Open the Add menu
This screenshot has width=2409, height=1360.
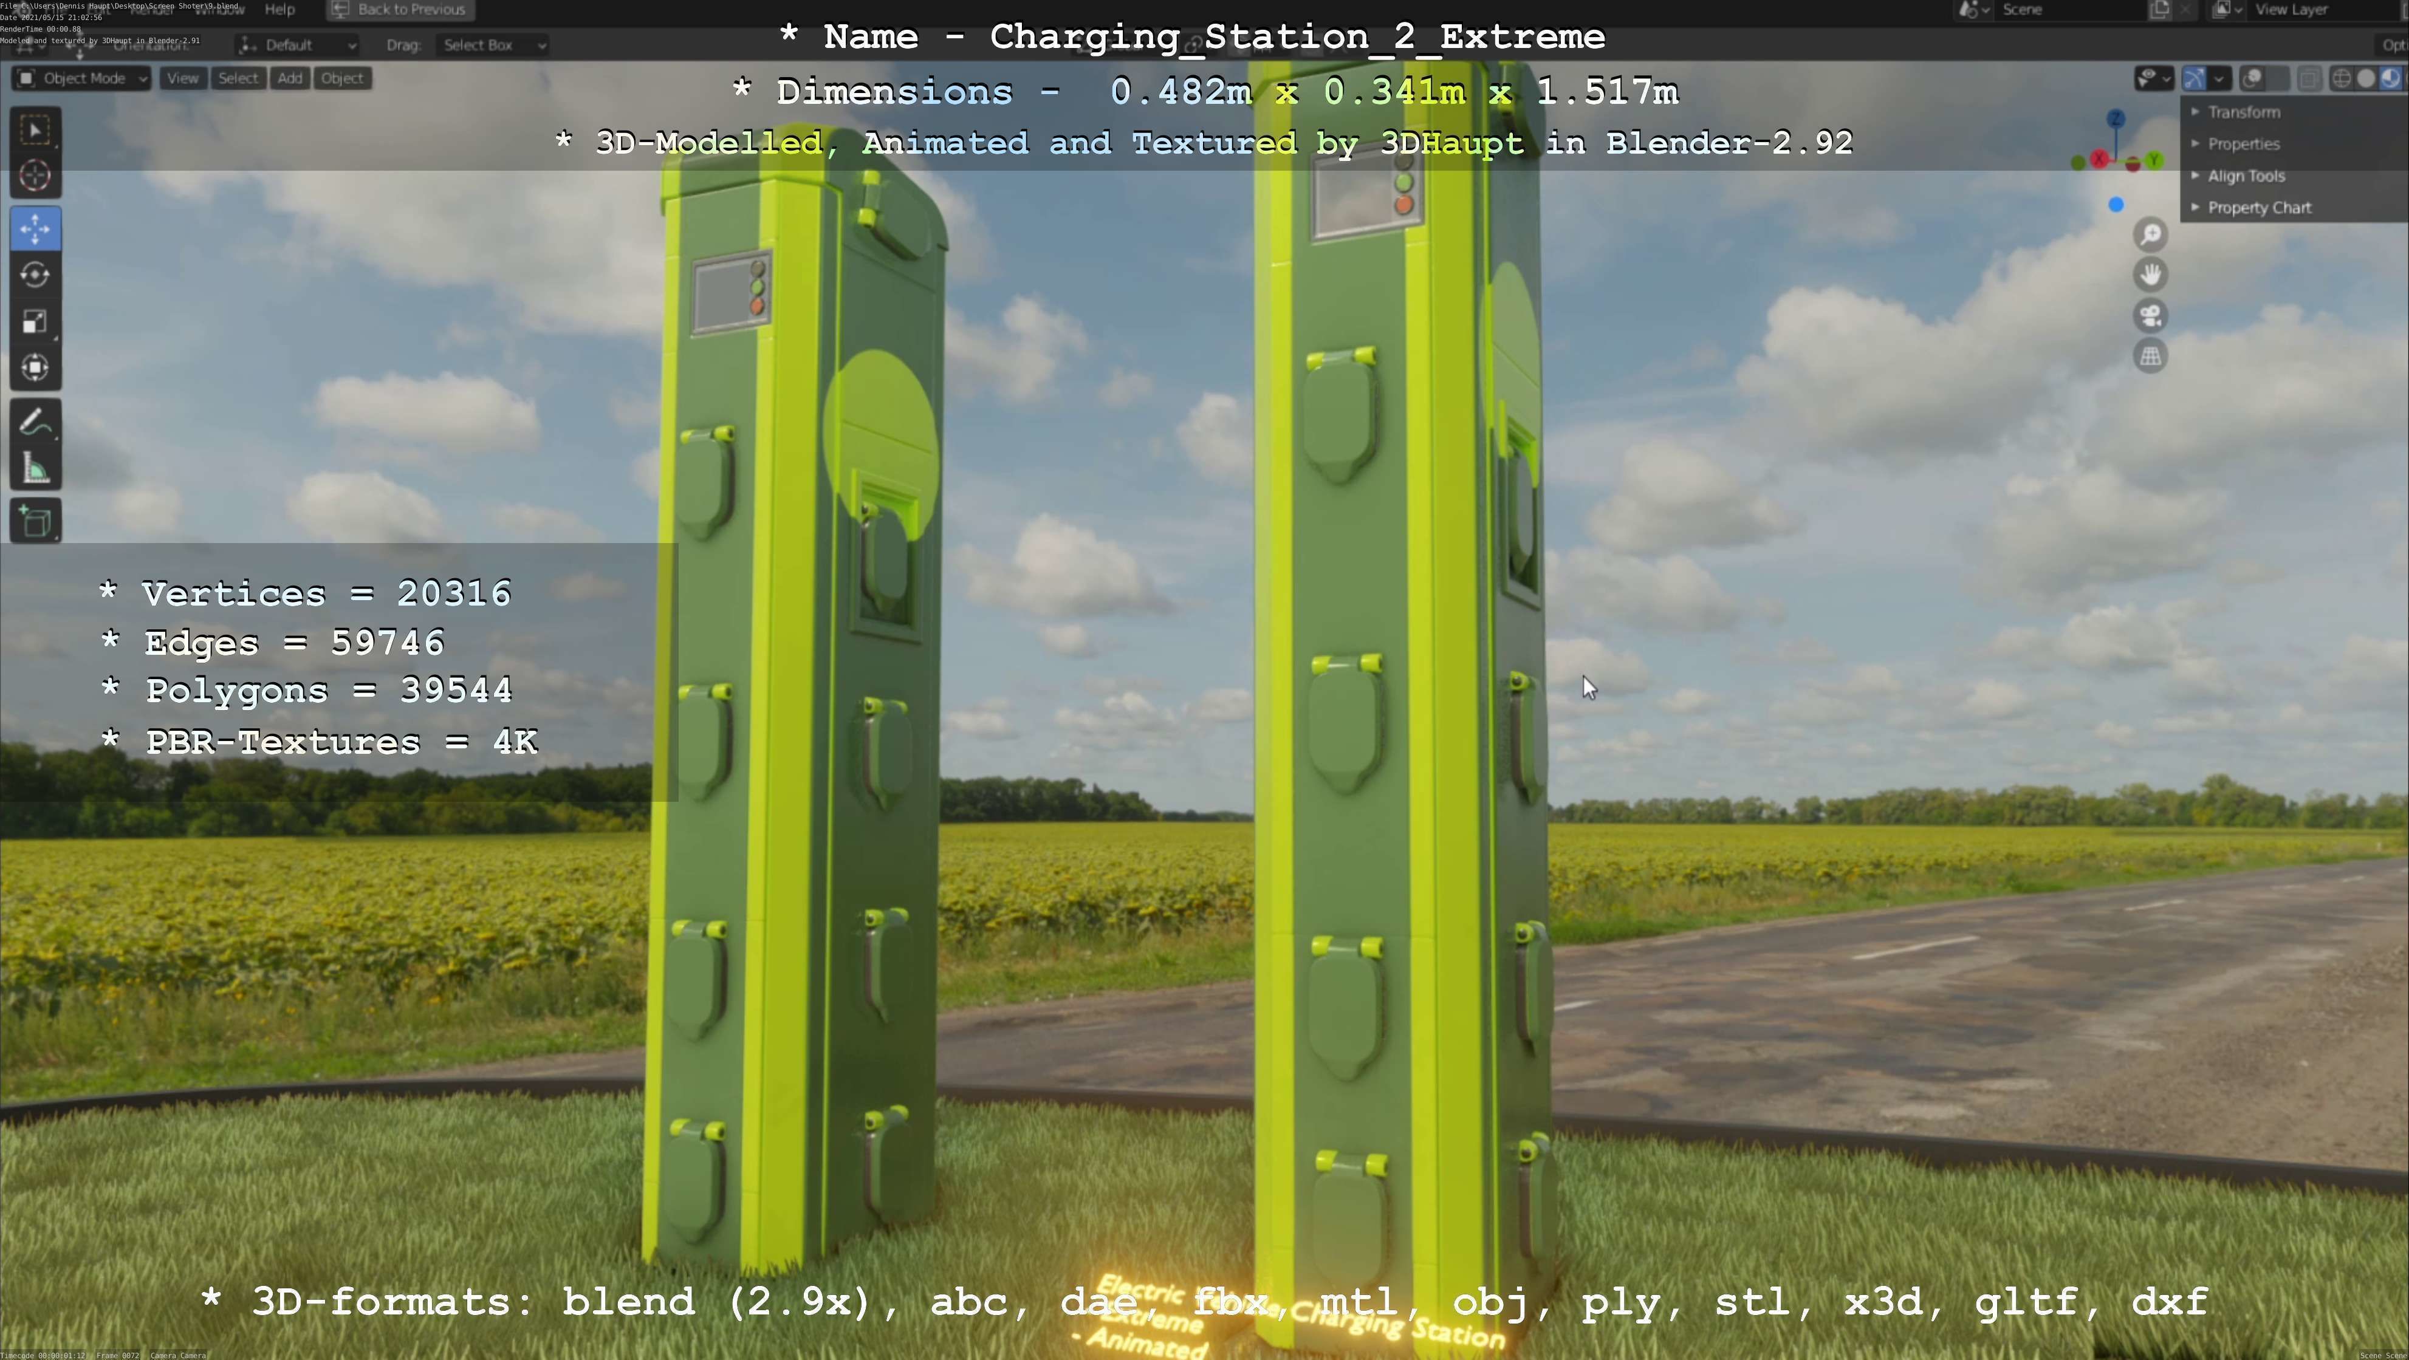(x=290, y=78)
